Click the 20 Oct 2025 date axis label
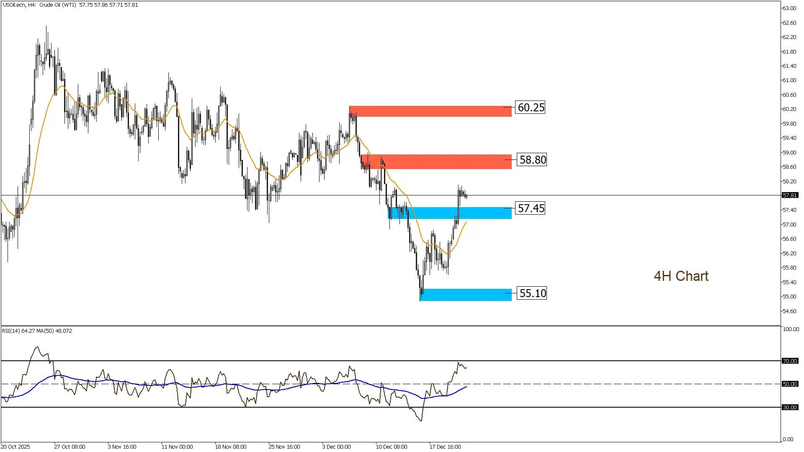 (x=15, y=447)
